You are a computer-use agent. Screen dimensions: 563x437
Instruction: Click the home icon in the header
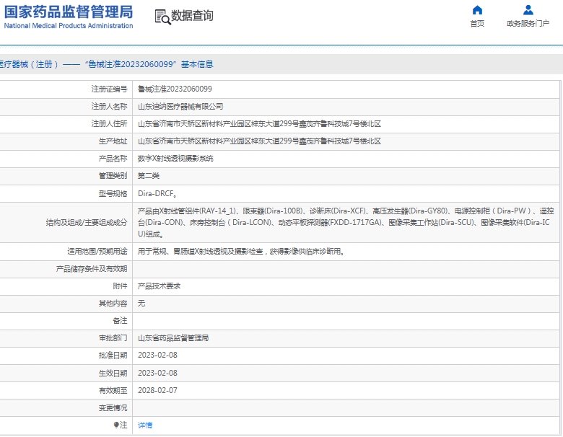pyautogui.click(x=477, y=10)
